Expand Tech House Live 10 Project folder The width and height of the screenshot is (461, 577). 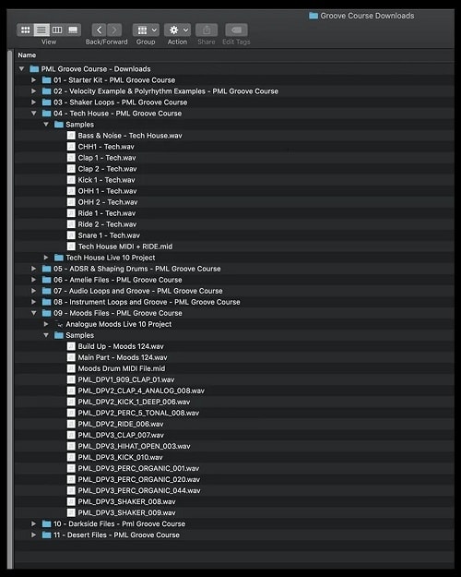click(46, 258)
